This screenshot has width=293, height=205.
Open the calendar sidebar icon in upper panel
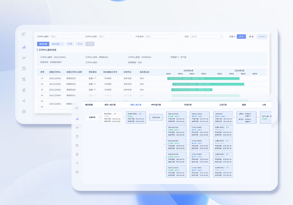24,68
